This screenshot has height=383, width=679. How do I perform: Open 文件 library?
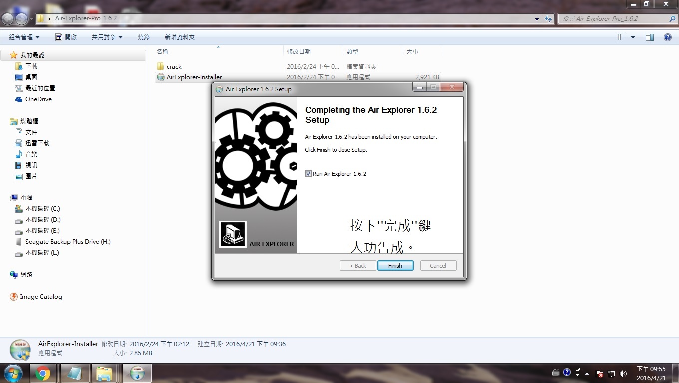coord(31,132)
